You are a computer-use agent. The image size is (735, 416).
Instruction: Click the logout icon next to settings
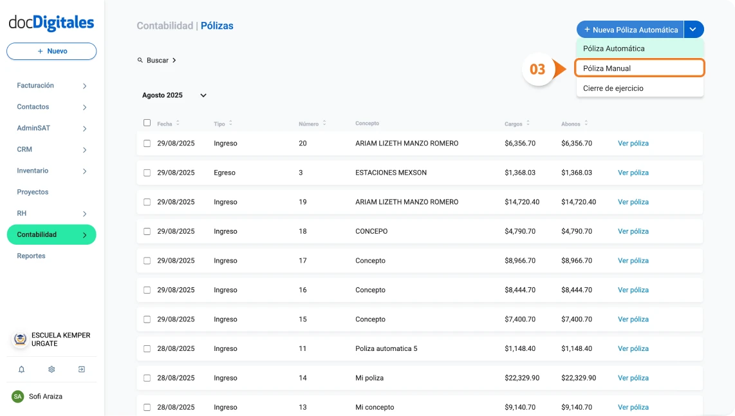click(81, 369)
